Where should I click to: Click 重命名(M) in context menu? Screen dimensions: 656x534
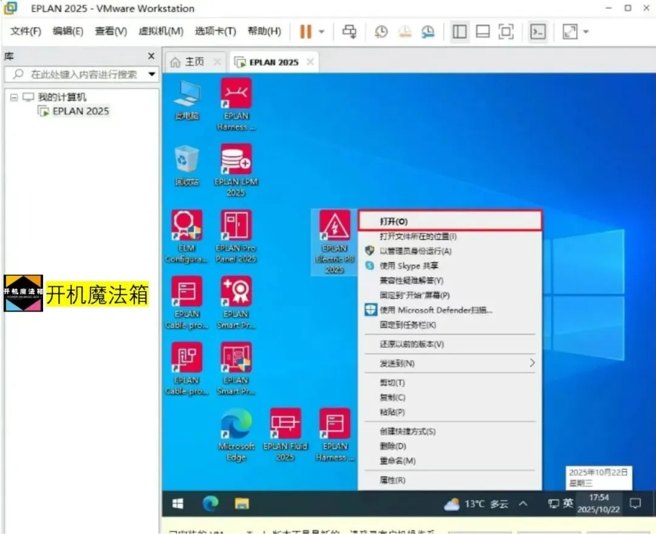coord(450,460)
